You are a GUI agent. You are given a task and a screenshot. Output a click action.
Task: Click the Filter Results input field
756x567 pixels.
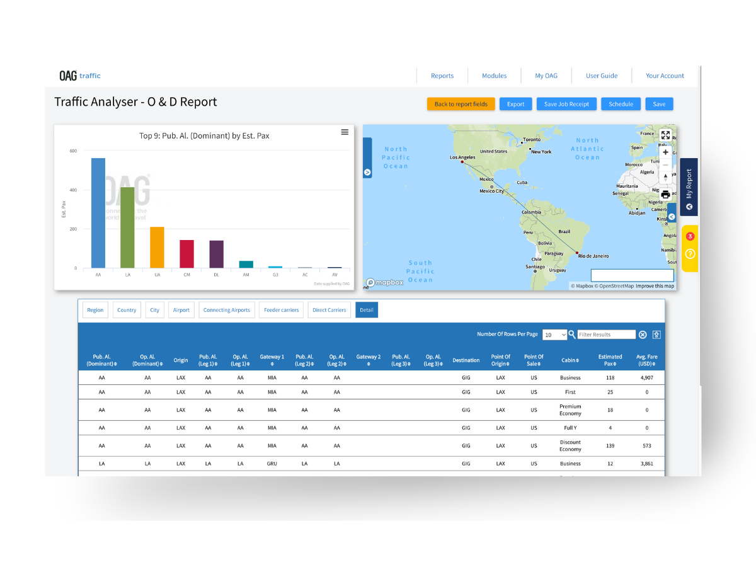point(607,335)
